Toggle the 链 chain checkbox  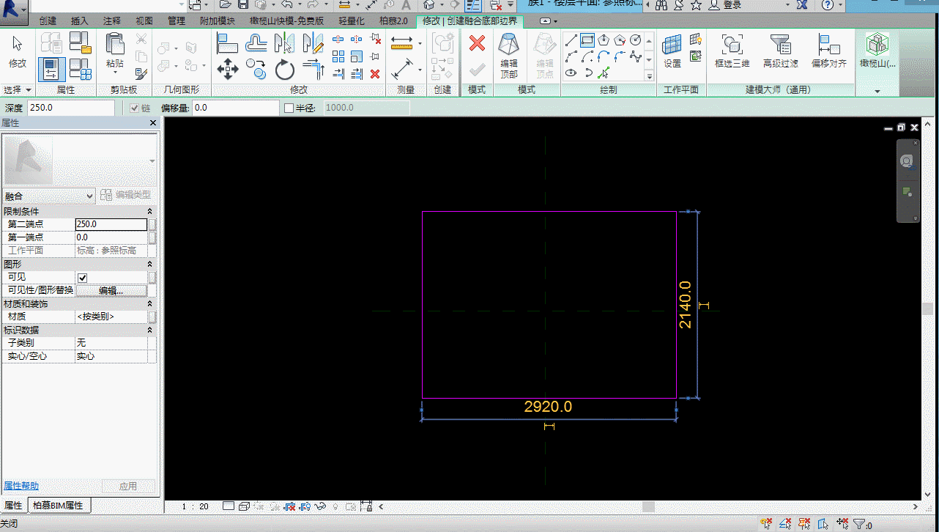(x=134, y=108)
